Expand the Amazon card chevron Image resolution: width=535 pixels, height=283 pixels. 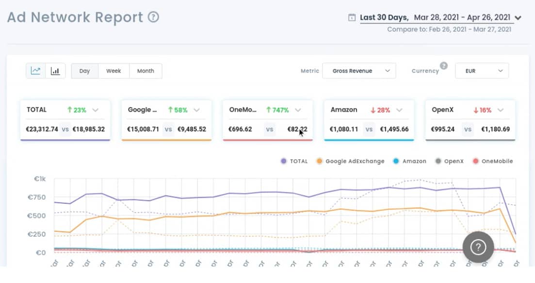pyautogui.click(x=399, y=110)
